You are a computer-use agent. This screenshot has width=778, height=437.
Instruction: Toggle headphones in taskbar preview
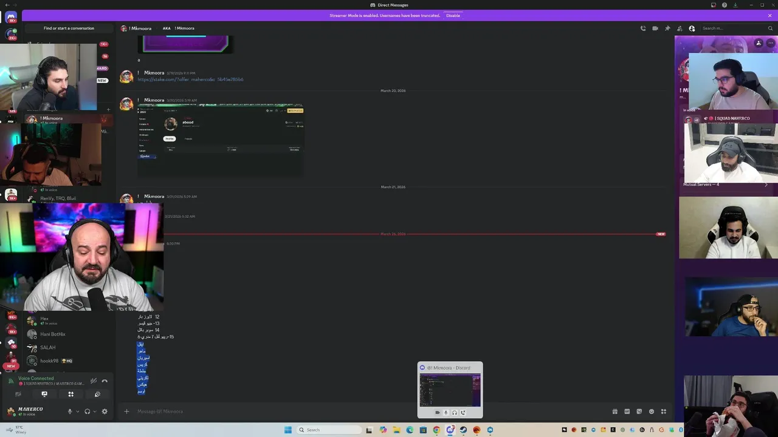click(x=454, y=413)
